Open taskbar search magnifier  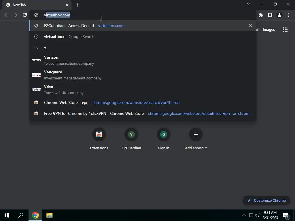(21, 215)
